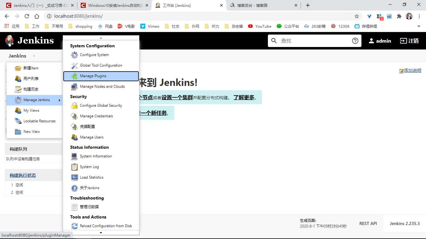Image resolution: width=426 pixels, height=239 pixels.
Task: Click the 了解更多 link
Action: pyautogui.click(x=244, y=97)
